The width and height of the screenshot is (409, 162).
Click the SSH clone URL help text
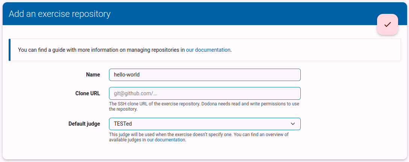[x=204, y=106]
